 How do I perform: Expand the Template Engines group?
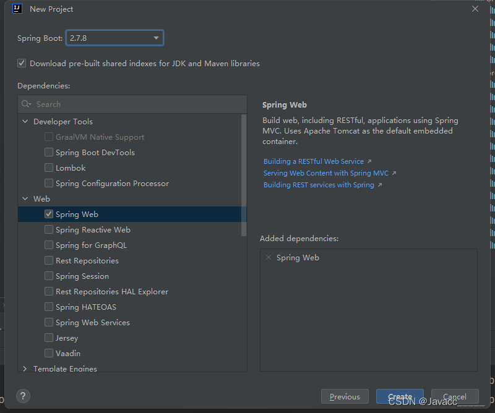pos(25,368)
